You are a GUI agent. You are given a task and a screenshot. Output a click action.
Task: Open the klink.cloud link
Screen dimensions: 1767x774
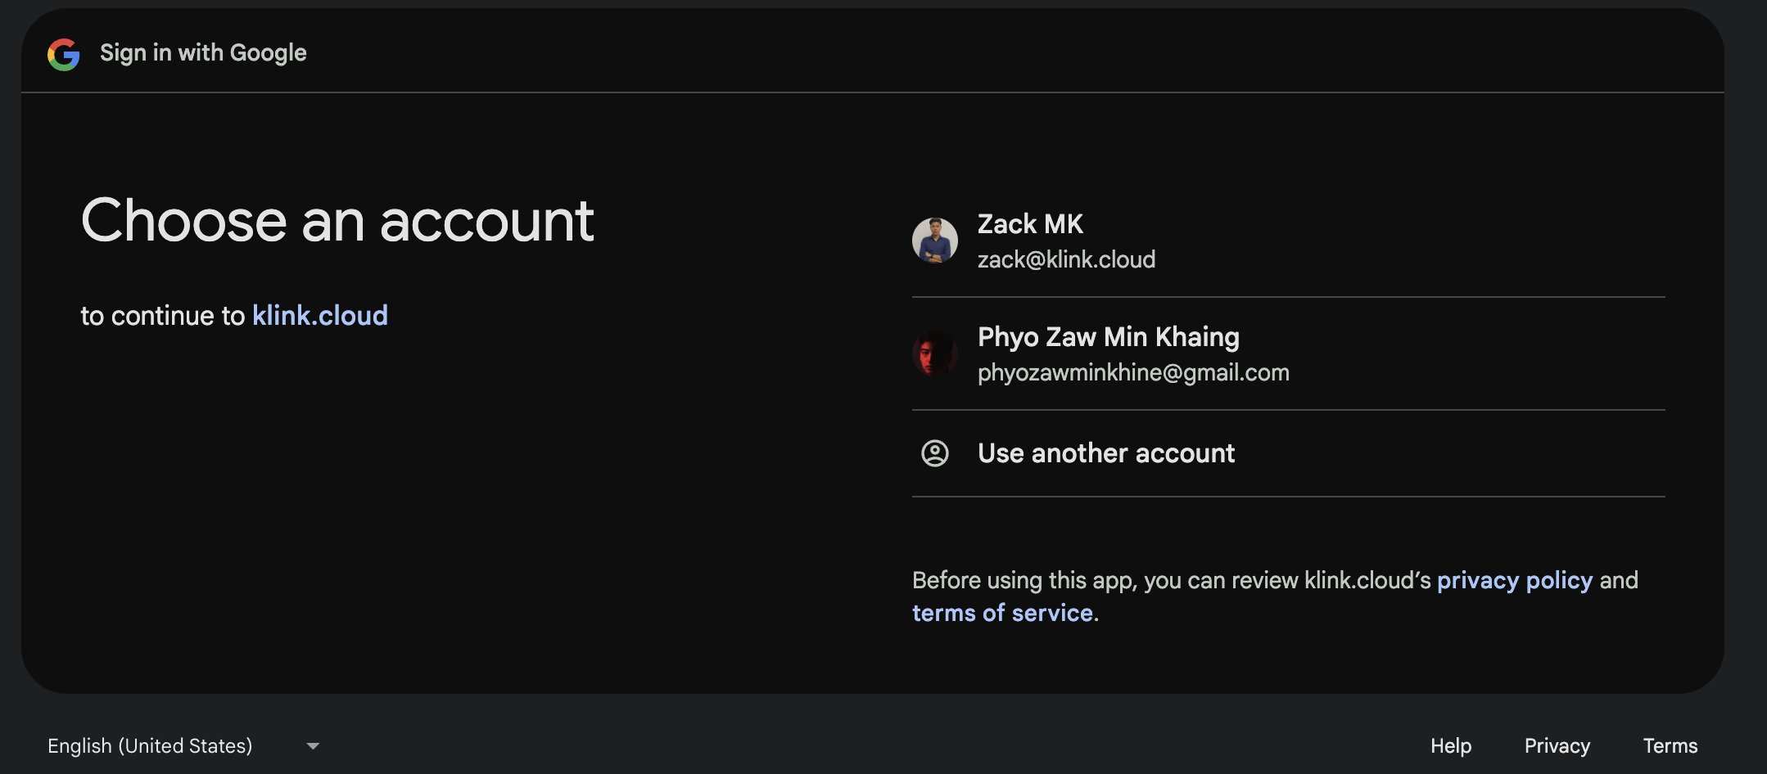click(319, 316)
